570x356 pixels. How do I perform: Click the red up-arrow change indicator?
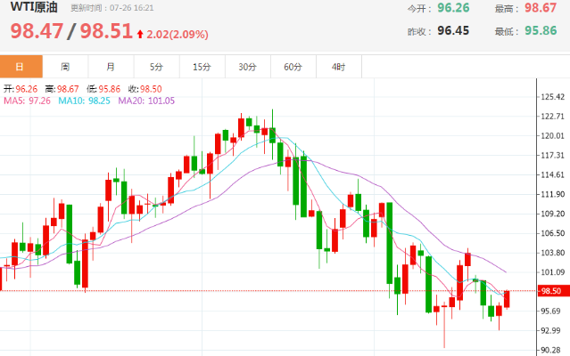pyautogui.click(x=140, y=34)
